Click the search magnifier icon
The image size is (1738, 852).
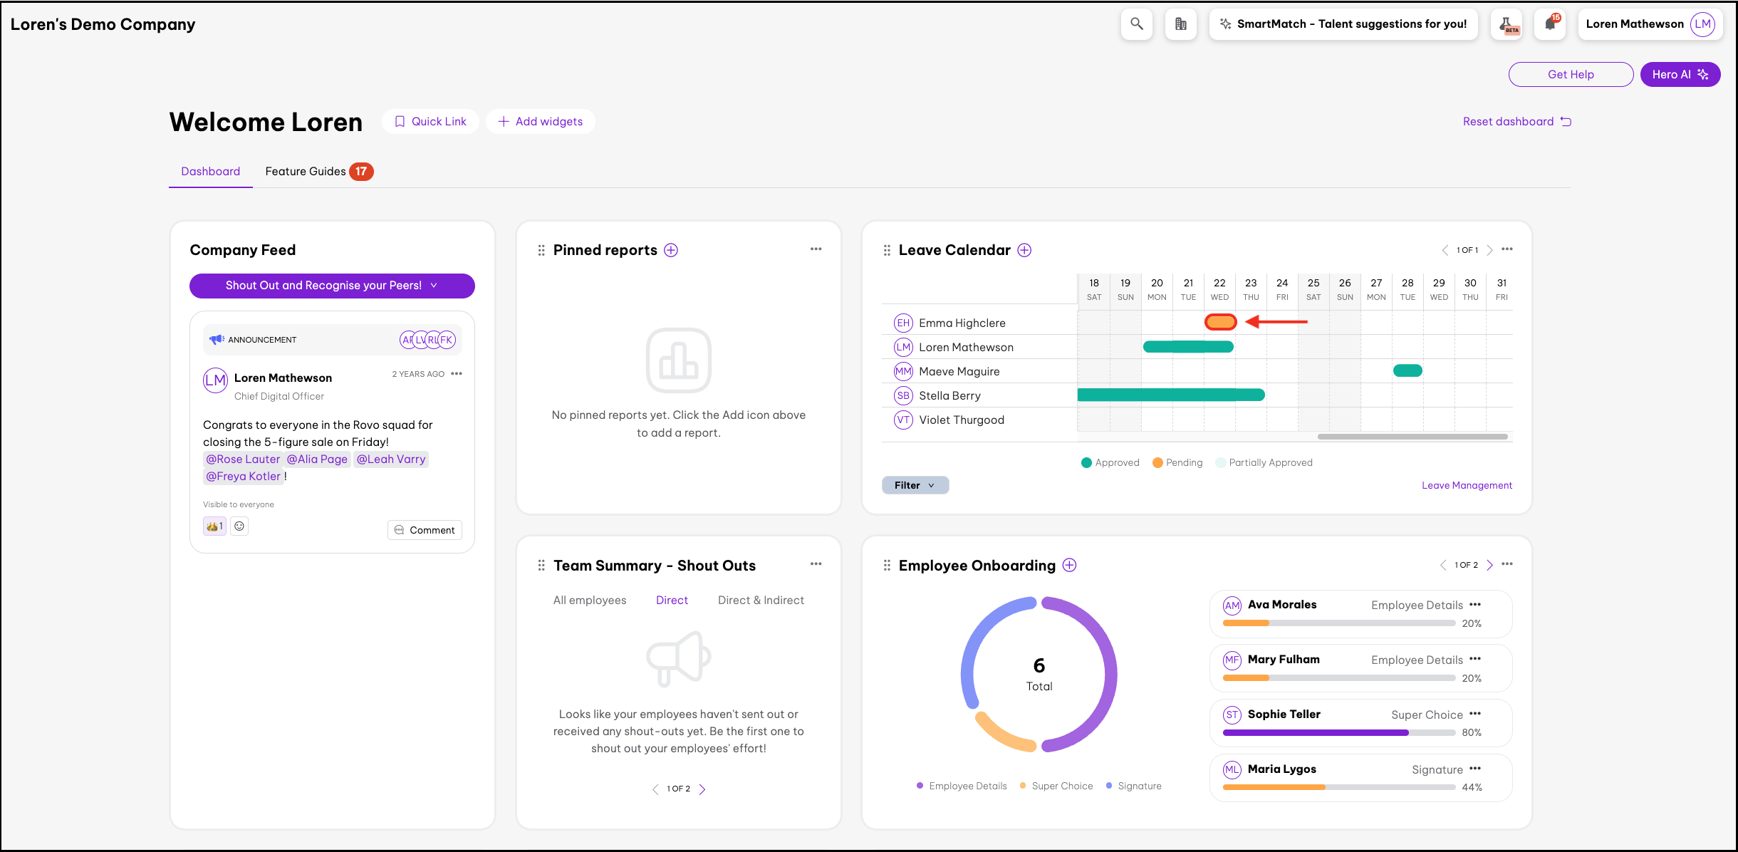coord(1137,24)
